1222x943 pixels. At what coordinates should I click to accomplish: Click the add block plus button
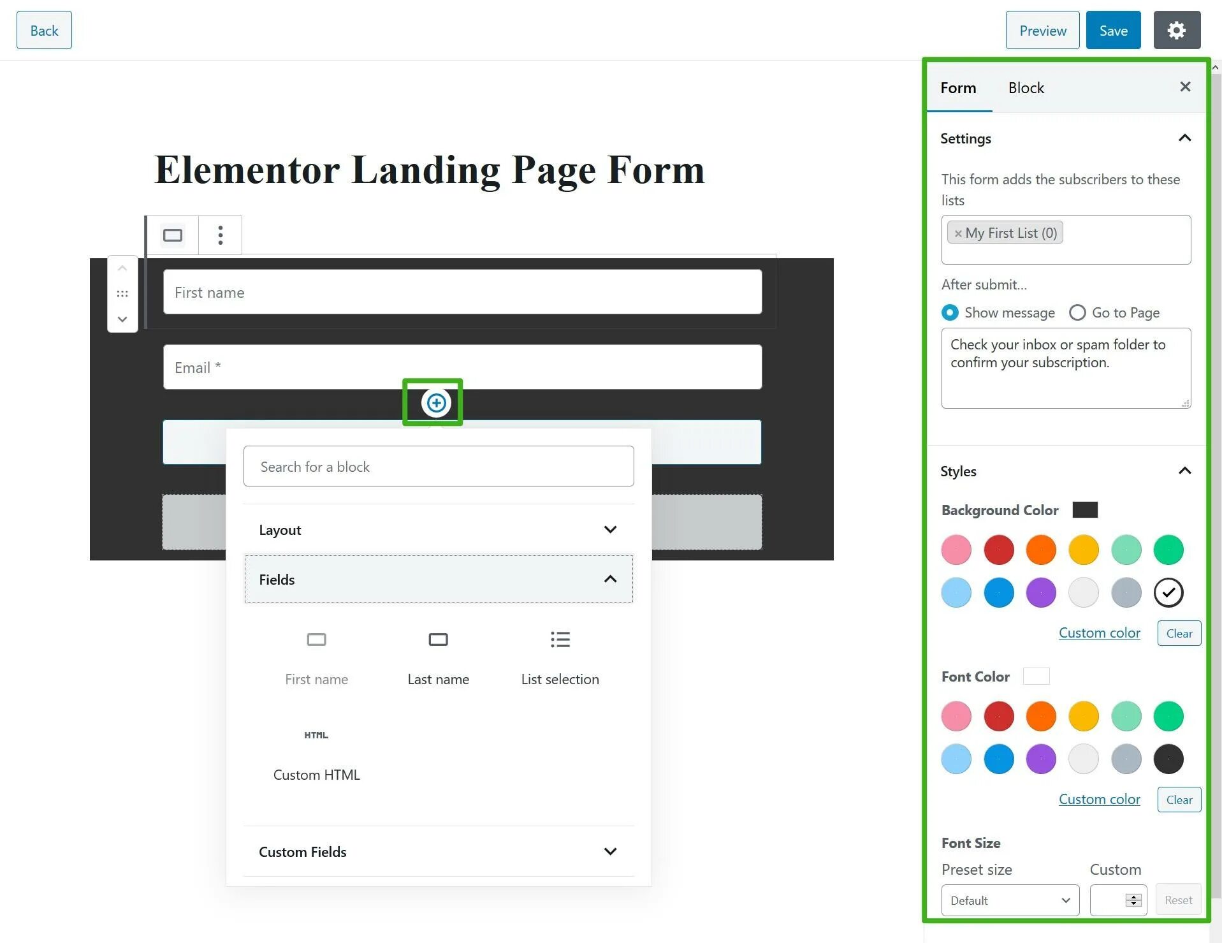(x=436, y=403)
